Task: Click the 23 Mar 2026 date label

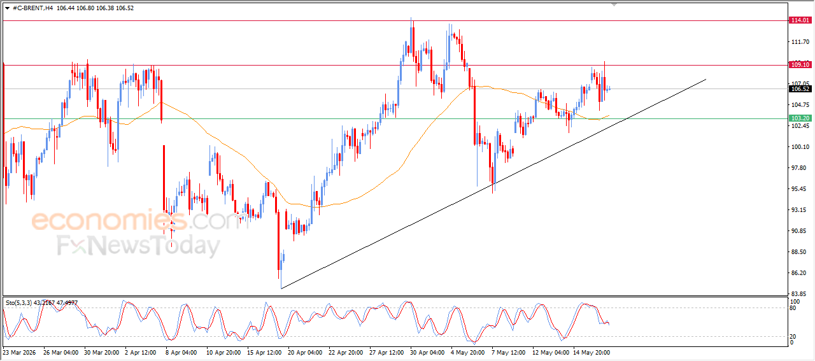Action: [x=19, y=352]
